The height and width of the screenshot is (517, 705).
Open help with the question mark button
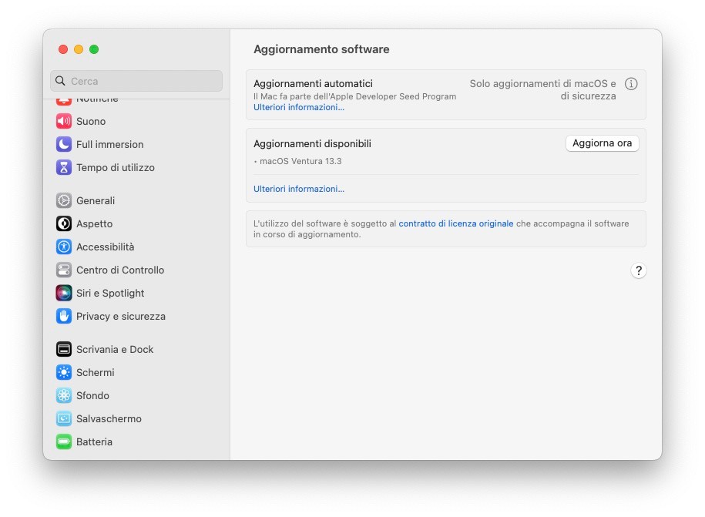(x=639, y=270)
